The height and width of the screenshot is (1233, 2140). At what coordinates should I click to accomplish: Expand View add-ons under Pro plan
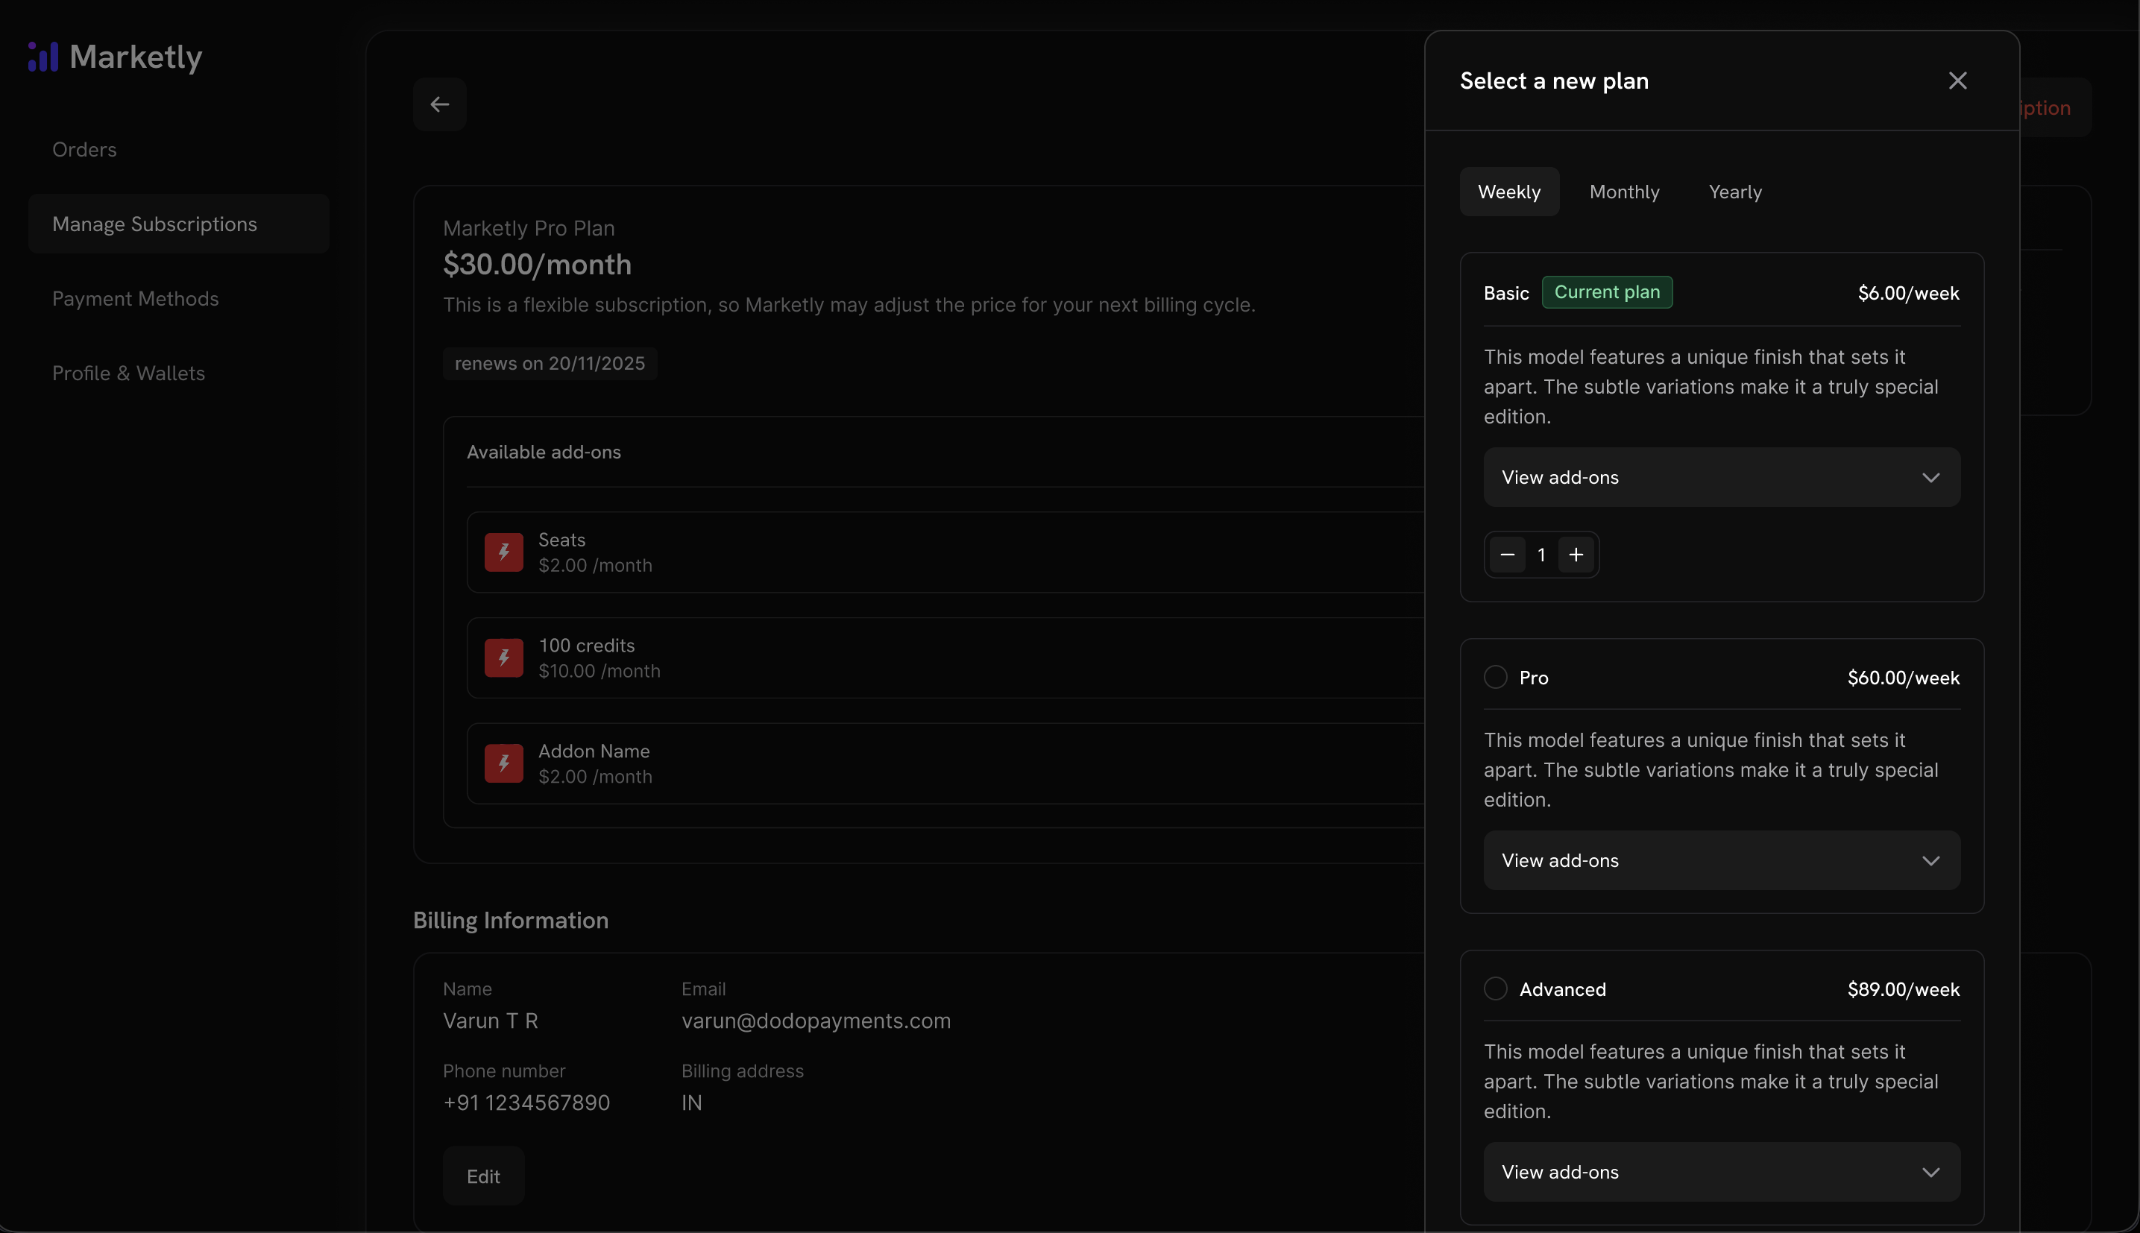[1721, 860]
